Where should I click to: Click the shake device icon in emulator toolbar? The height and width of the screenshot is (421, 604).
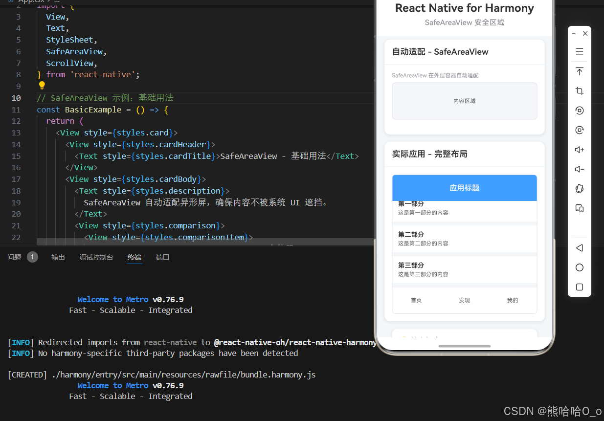pos(580,189)
